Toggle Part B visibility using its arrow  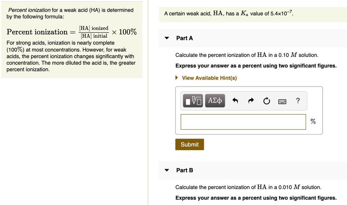coord(167,170)
